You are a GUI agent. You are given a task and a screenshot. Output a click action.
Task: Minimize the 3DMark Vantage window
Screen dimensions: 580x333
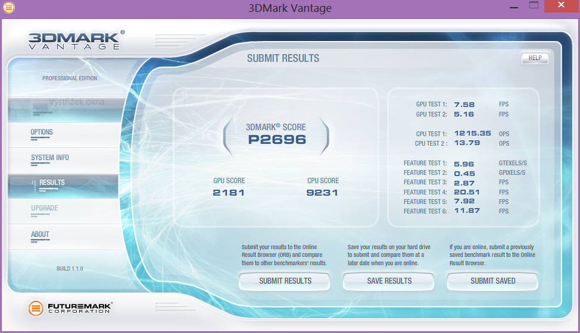click(x=513, y=6)
